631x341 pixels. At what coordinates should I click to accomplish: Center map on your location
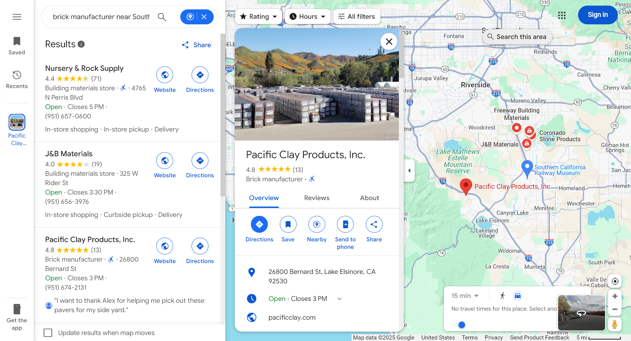point(615,281)
